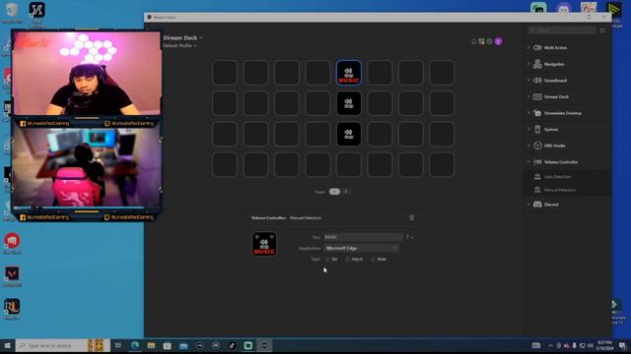Open the Stream Deck store icon

tap(481, 41)
